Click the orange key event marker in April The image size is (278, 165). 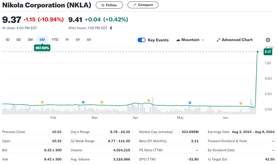point(149,100)
